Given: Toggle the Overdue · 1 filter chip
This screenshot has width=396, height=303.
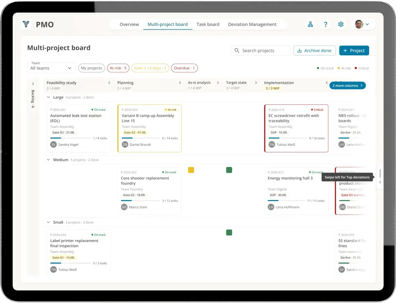Looking at the screenshot, I should [184, 68].
